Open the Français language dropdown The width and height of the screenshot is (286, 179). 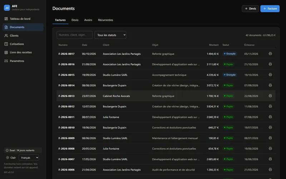point(29,158)
